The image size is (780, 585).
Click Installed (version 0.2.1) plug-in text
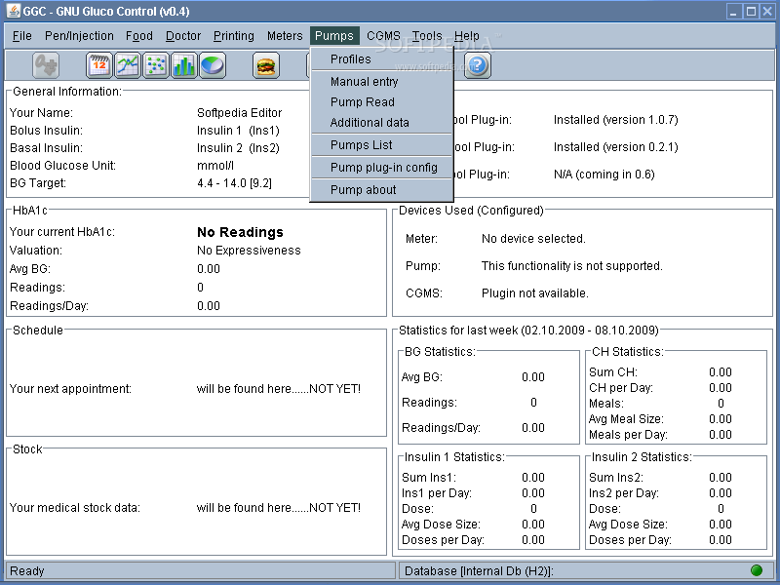point(616,147)
